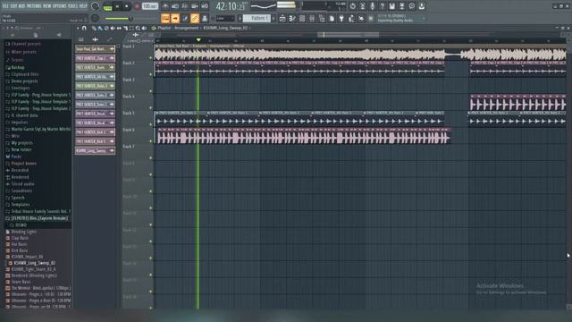Open the EDIT menu
The width and height of the screenshot is (572, 322).
[13, 6]
